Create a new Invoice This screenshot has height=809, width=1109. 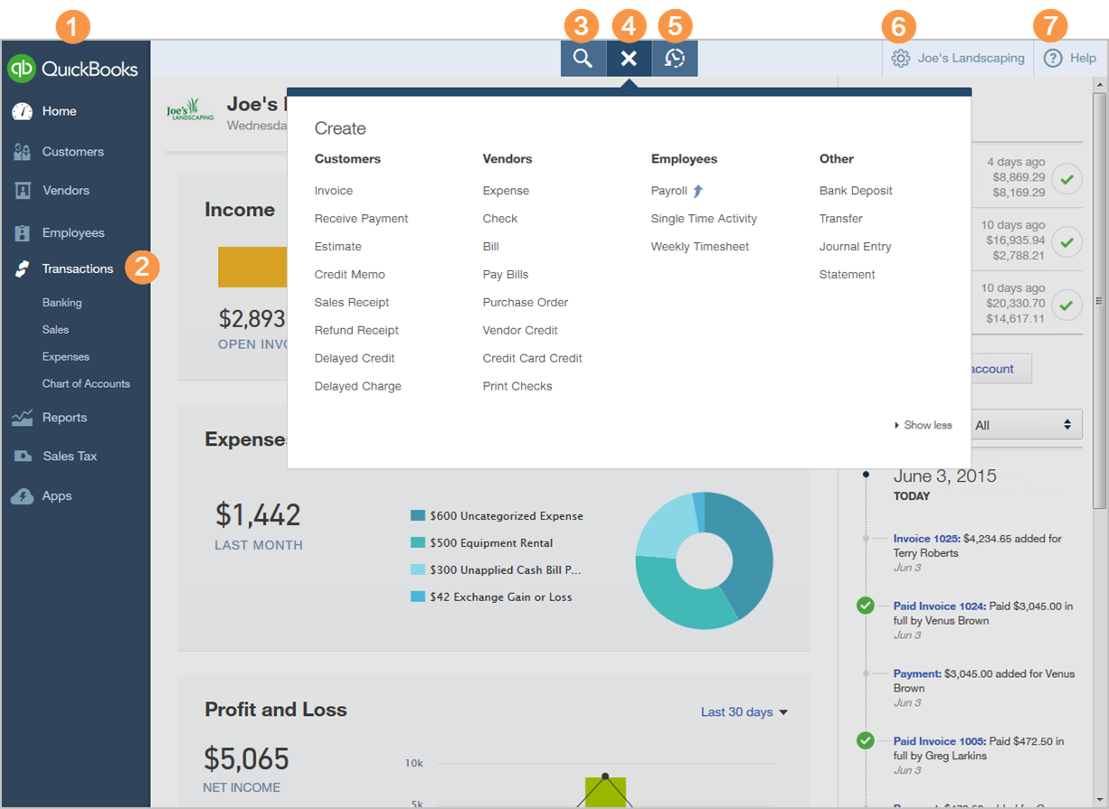[334, 191]
